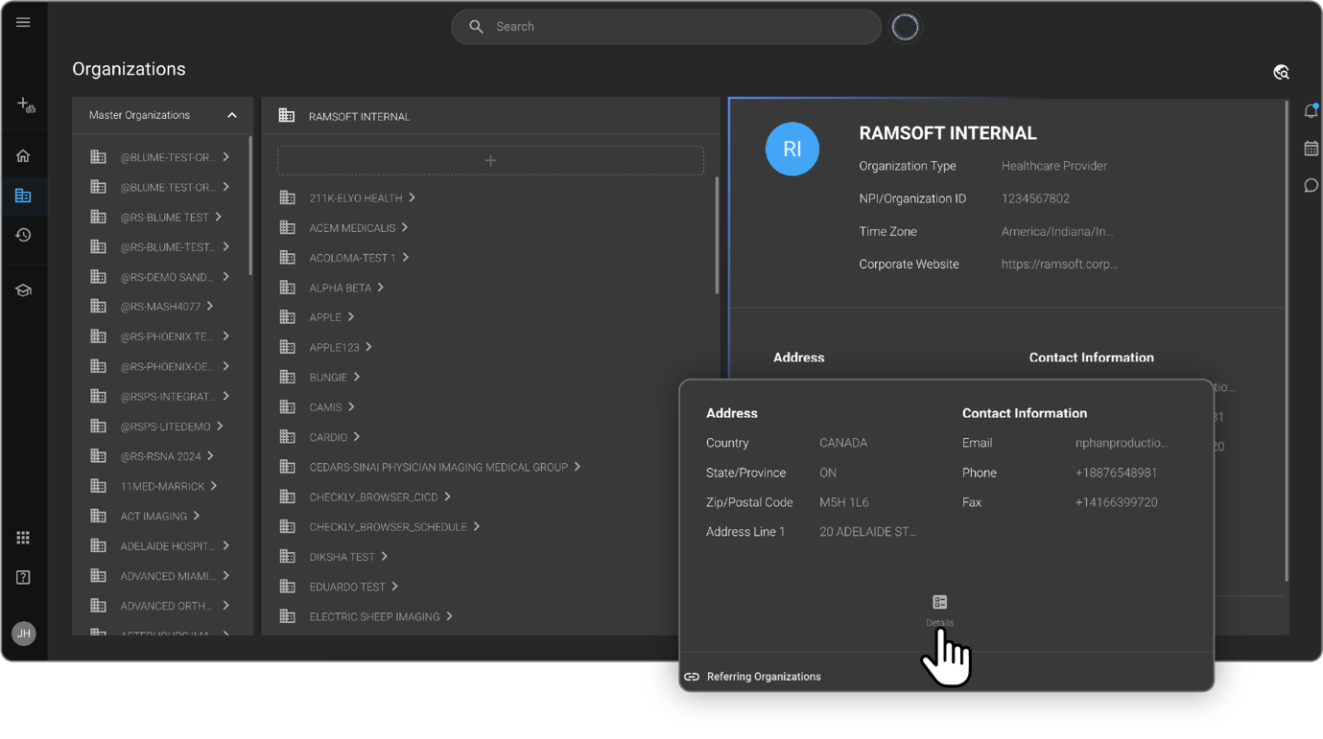Open Referring Organizations link

pyautogui.click(x=763, y=677)
